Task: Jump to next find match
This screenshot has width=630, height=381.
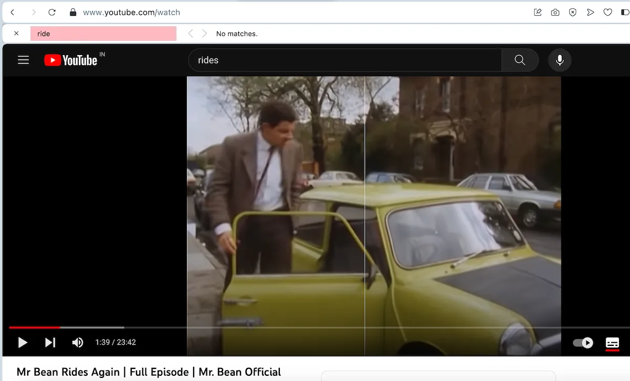Action: pos(204,34)
